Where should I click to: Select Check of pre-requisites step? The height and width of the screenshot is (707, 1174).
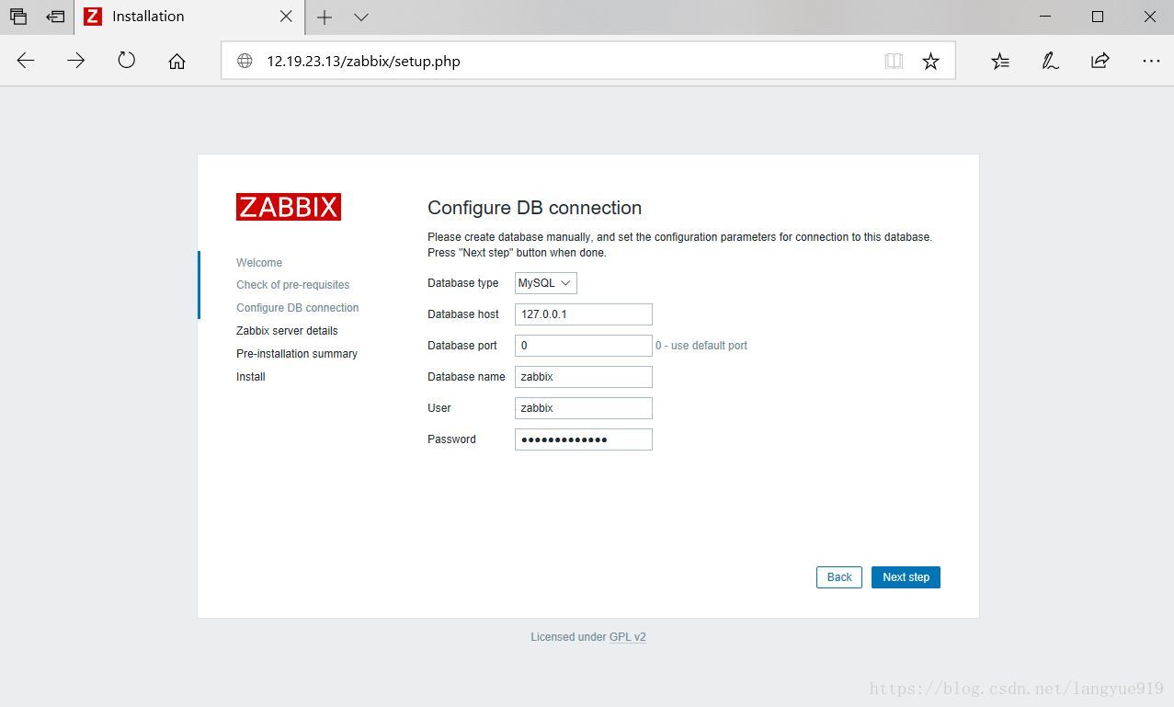pos(293,285)
